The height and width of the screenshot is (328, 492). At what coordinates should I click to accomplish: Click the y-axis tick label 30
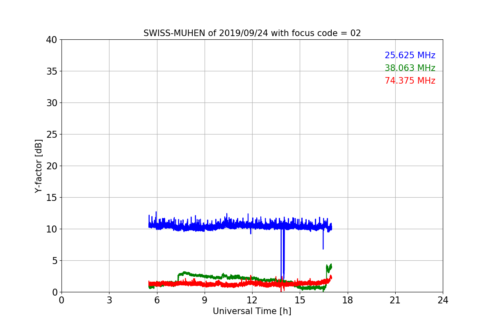point(51,103)
